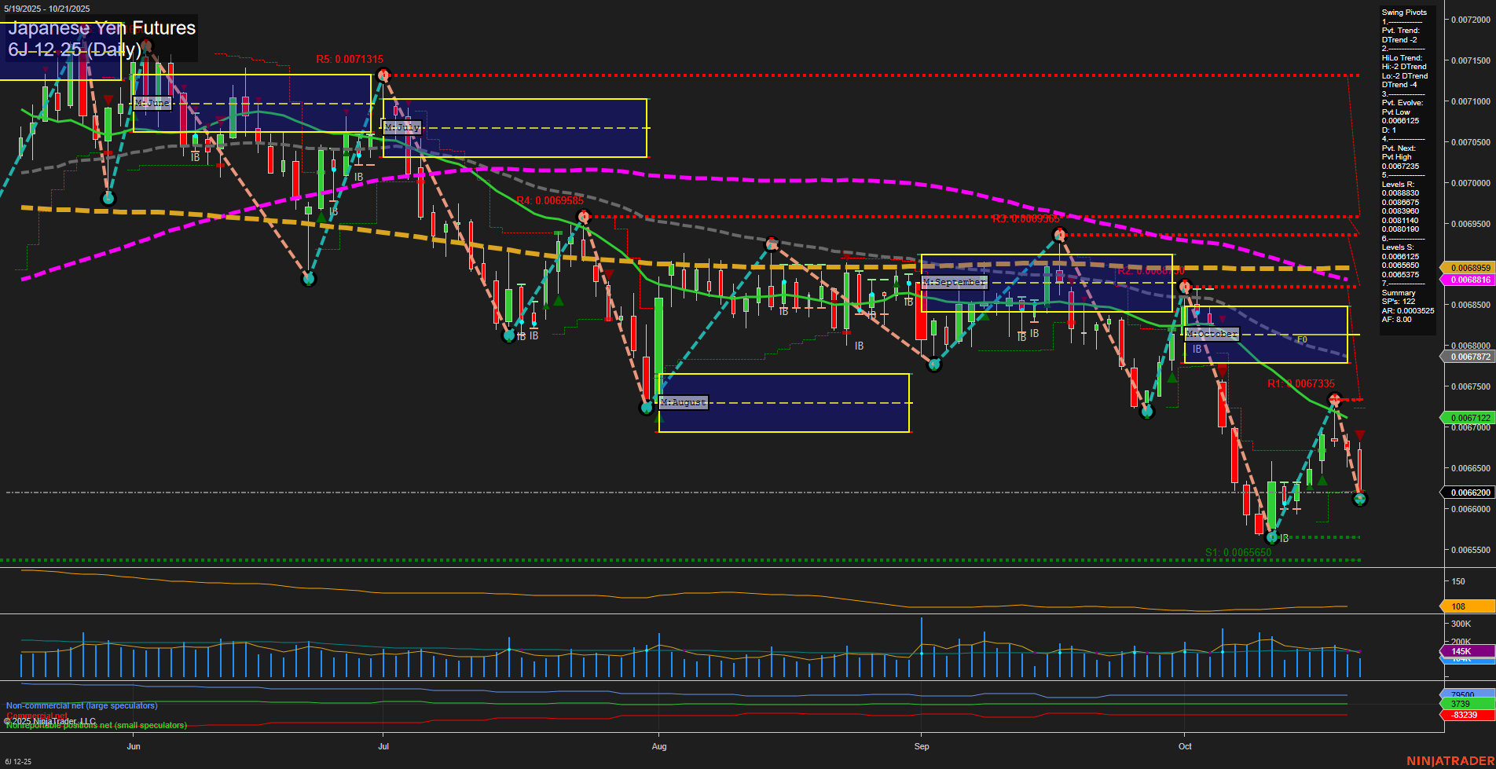Click the orange 108 marker on the indicator axis
The image size is (1496, 769).
[1460, 606]
